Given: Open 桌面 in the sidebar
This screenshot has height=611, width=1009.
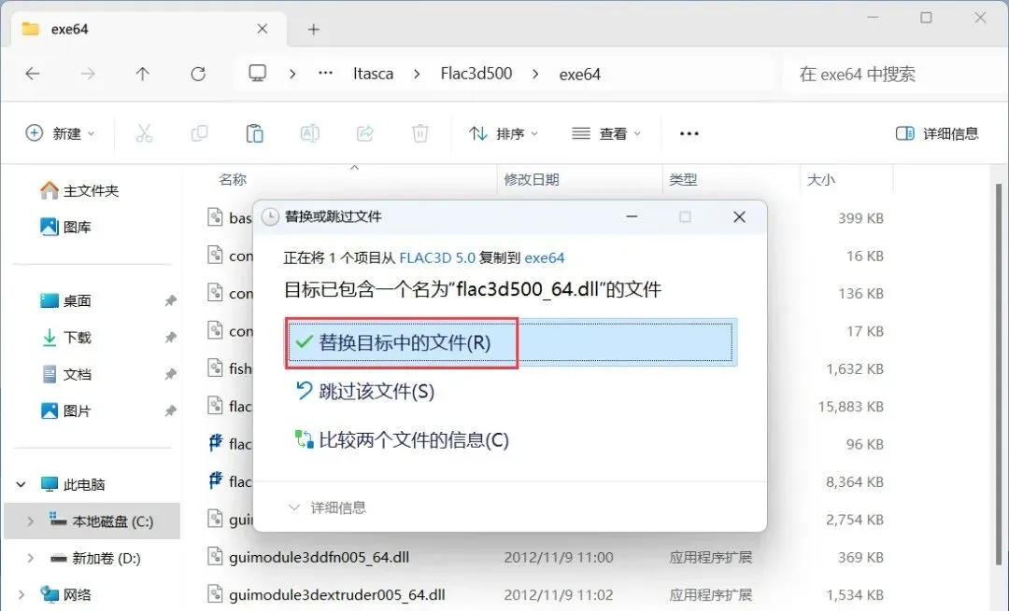Looking at the screenshot, I should click(x=65, y=300).
